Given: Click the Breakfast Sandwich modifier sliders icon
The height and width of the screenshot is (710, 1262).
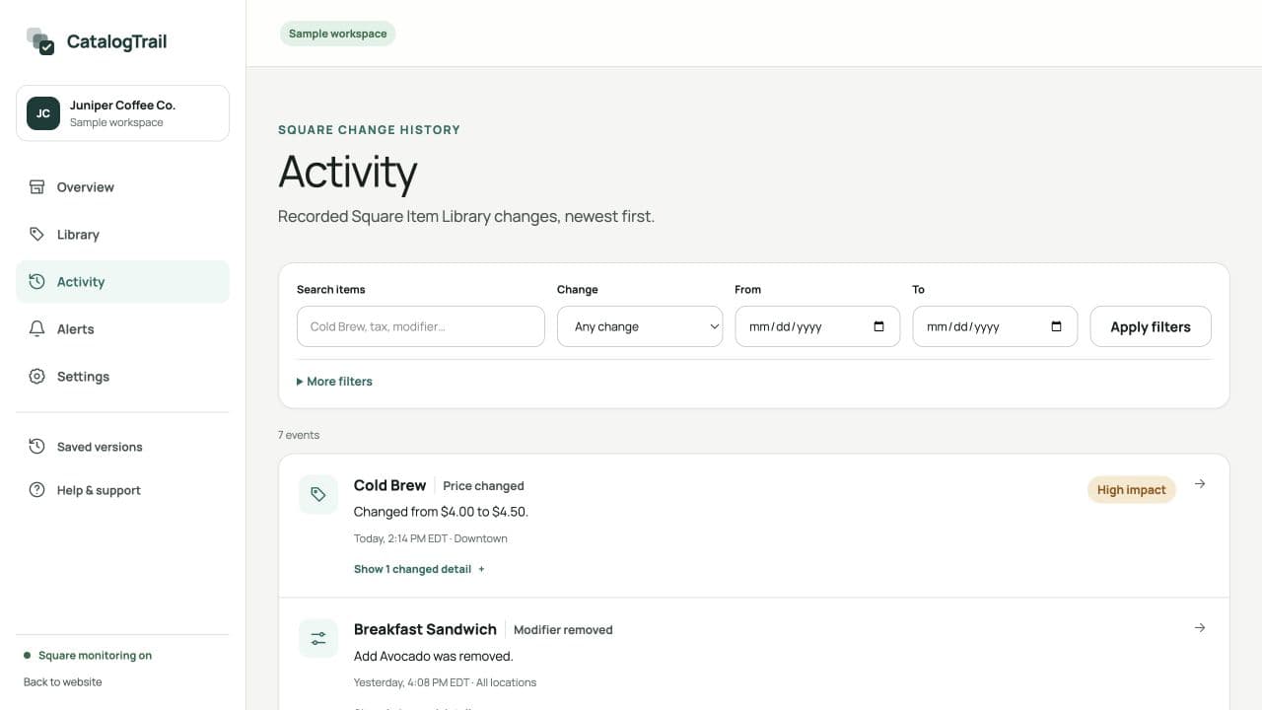Looking at the screenshot, I should coord(318,639).
